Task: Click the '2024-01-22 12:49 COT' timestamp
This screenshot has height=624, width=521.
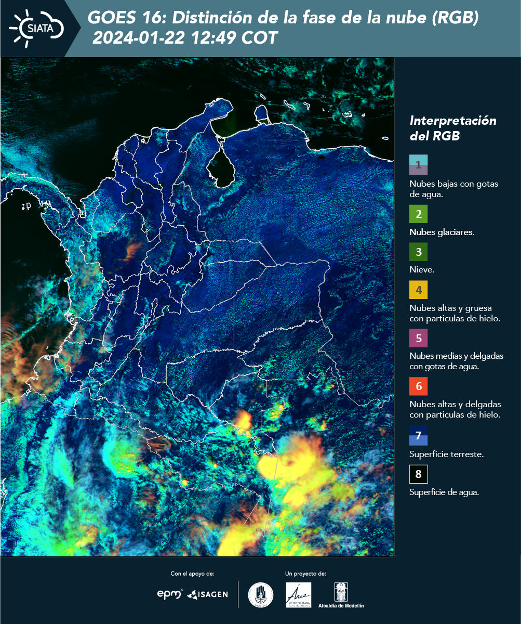Action: [x=185, y=38]
